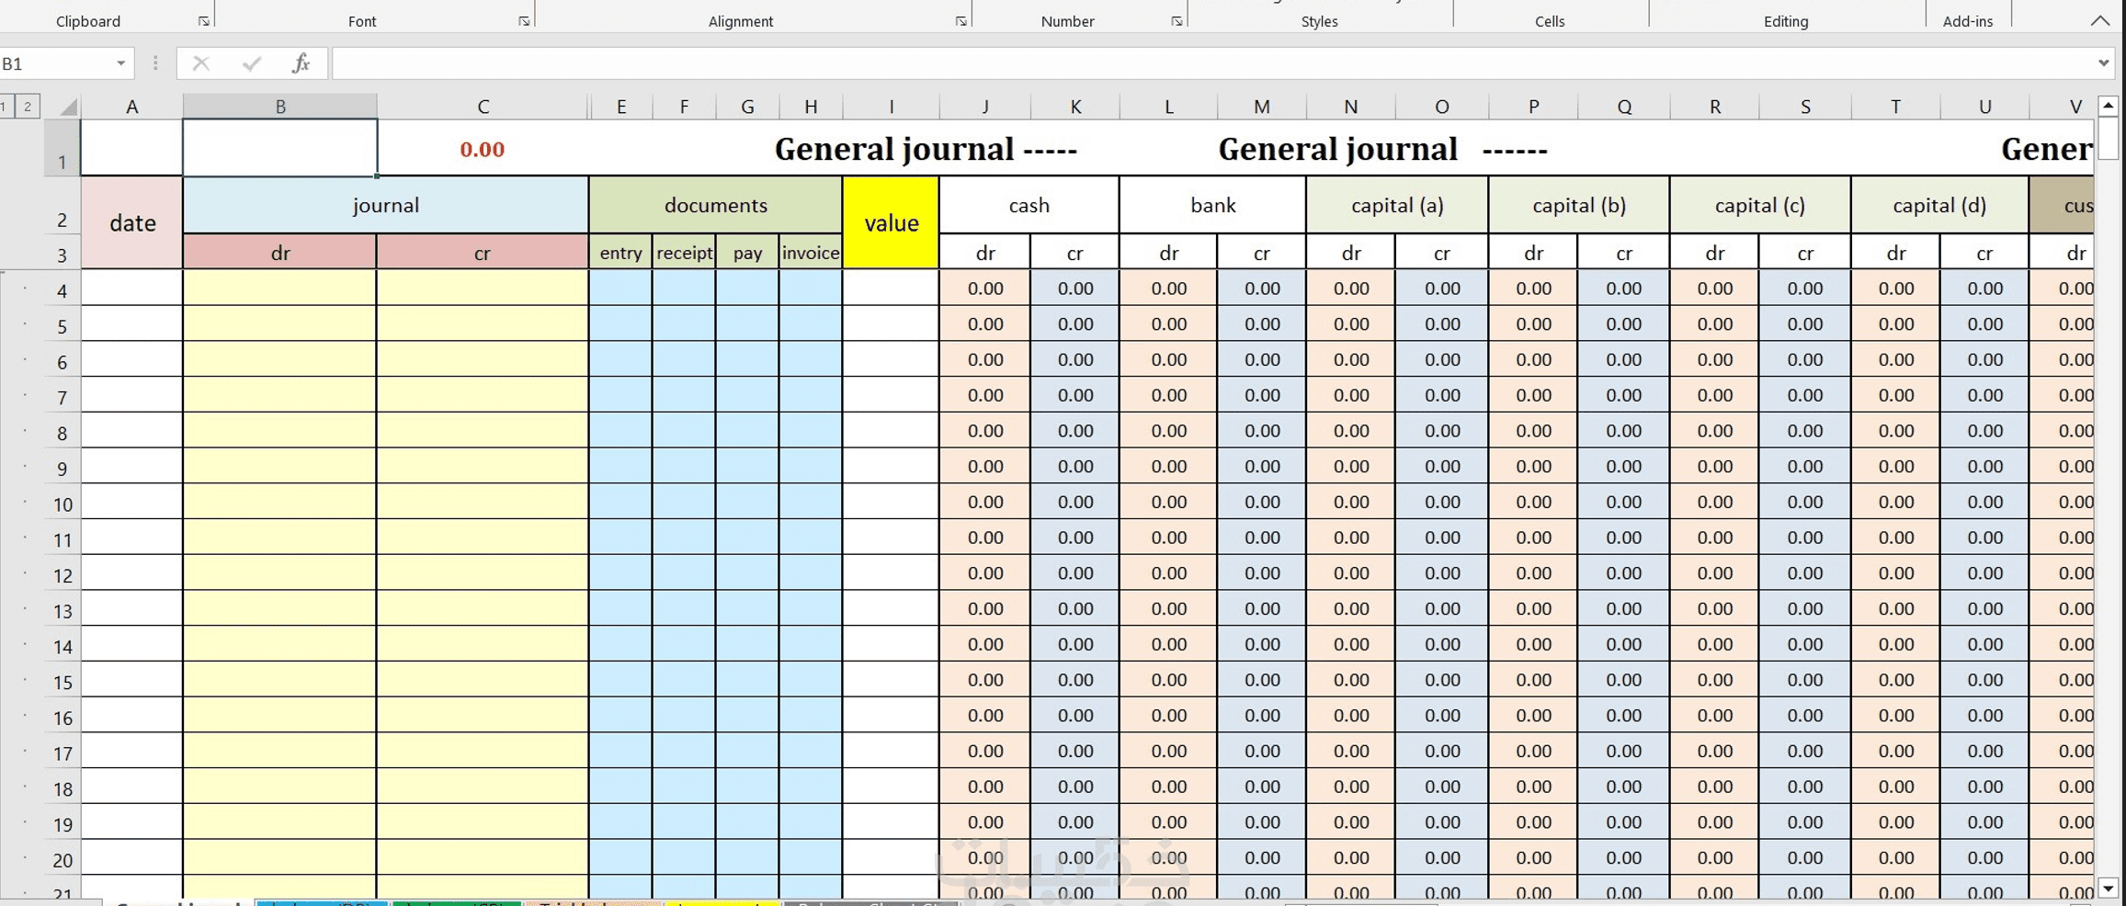Click the "capital (a)" header cell
2126x906 pixels.
click(1397, 205)
